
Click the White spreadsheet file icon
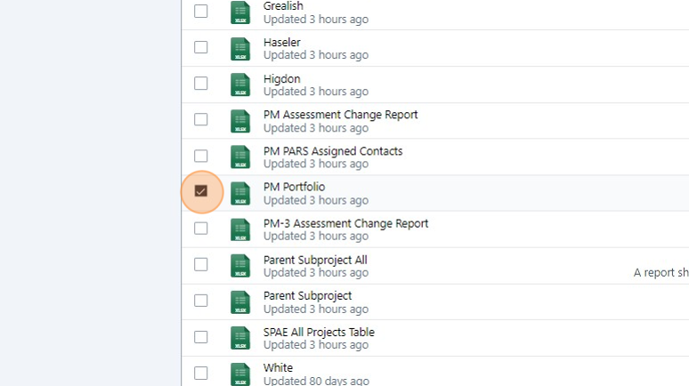tap(240, 374)
